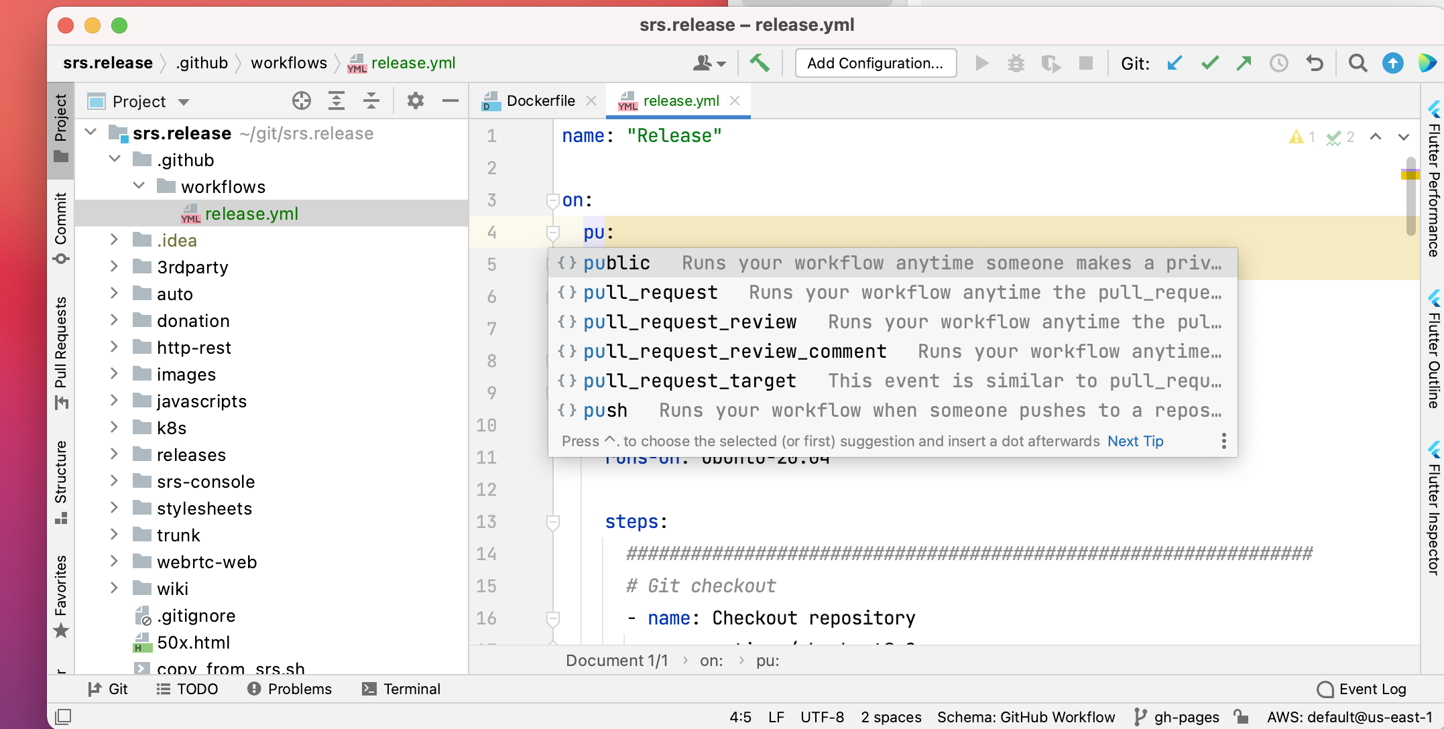Viewport: 1444px width, 729px height.
Task: Open the Project view settings gear
Action: [x=415, y=101]
